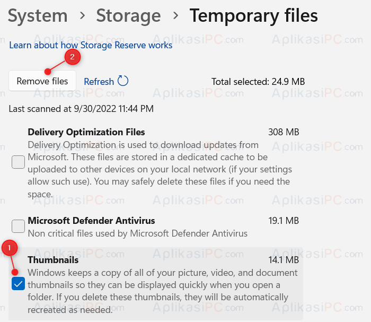Screen dimensions: 371x322
Task: Go back to System breadcrumb
Action: [x=38, y=15]
